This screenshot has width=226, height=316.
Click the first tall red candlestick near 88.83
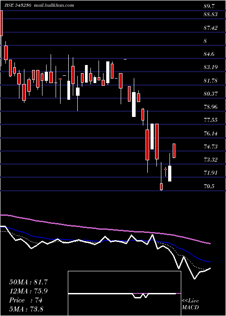coord(1,23)
